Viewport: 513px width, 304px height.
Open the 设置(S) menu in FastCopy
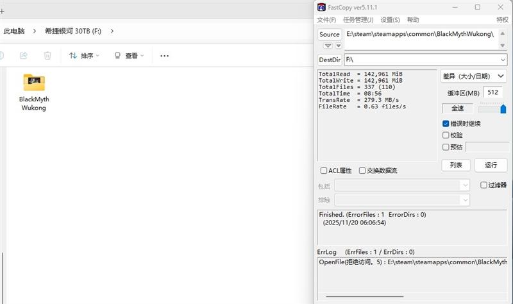pyautogui.click(x=390, y=20)
